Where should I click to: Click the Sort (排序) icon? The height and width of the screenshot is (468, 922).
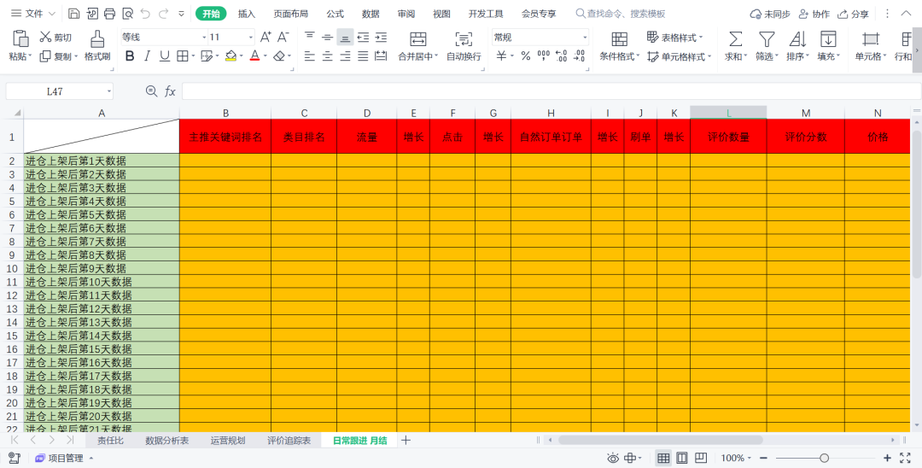[797, 39]
